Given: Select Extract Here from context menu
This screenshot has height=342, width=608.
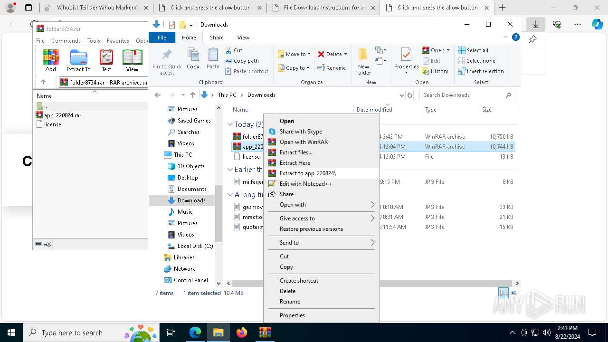Looking at the screenshot, I should click(321, 163).
